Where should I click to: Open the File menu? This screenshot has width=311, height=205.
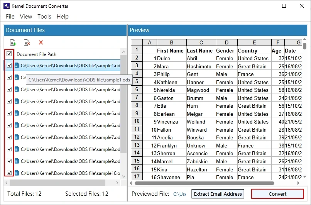click(x=10, y=17)
